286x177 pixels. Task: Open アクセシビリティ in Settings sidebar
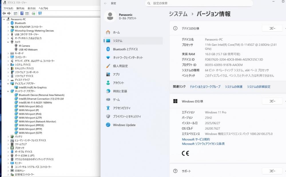[x=133, y=108]
